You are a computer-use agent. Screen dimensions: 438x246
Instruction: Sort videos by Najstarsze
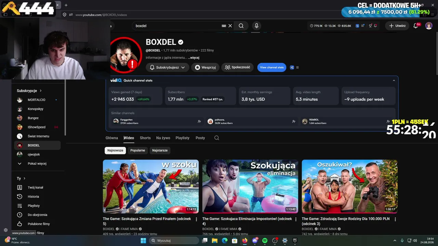[x=160, y=150]
